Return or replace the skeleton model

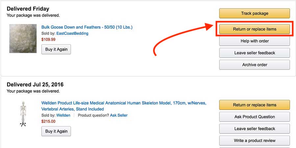pos(254,105)
